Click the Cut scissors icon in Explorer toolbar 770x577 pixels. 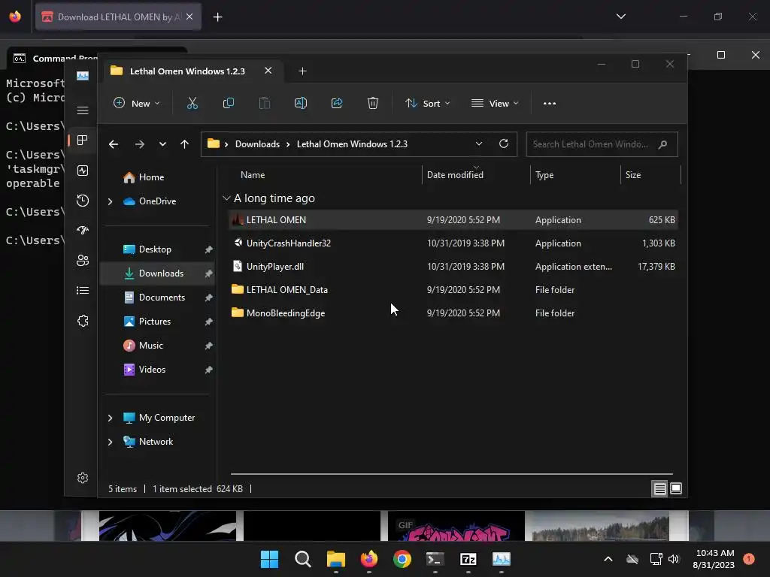pos(192,103)
